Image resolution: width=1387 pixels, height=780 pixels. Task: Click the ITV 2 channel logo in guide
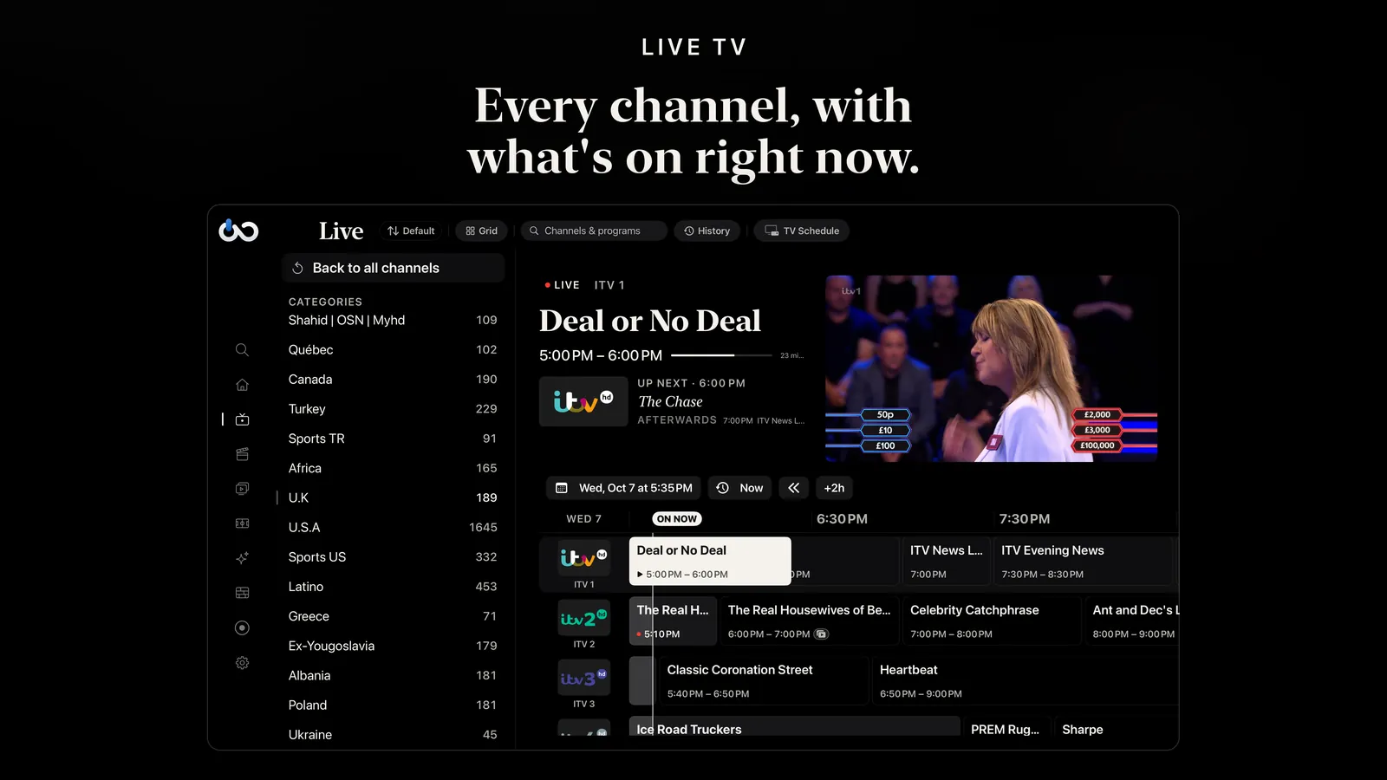tap(583, 618)
